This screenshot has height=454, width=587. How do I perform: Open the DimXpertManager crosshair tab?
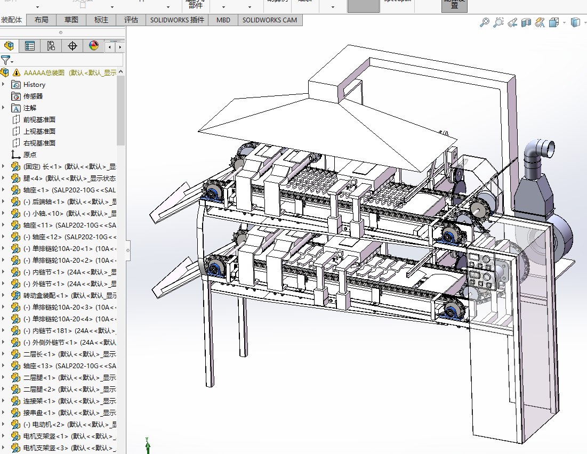tap(73, 46)
